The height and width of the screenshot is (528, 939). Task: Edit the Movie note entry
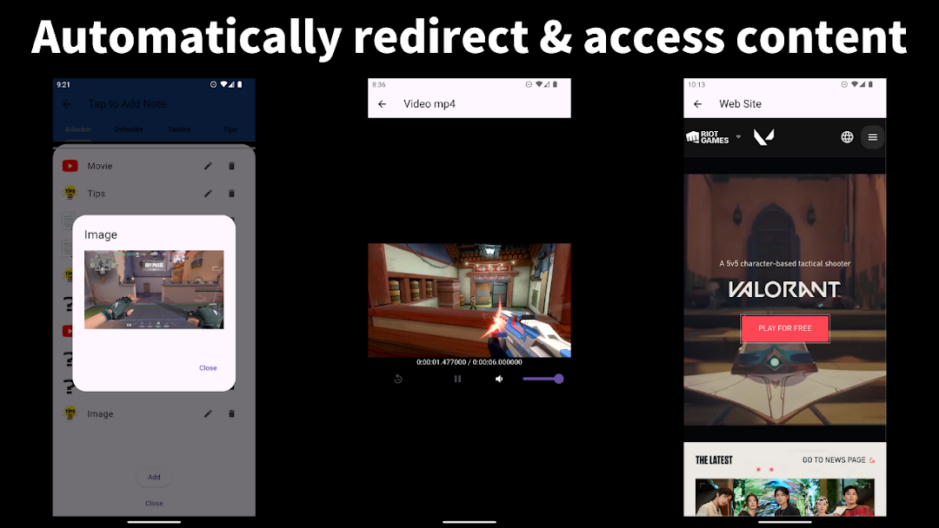pyautogui.click(x=208, y=166)
